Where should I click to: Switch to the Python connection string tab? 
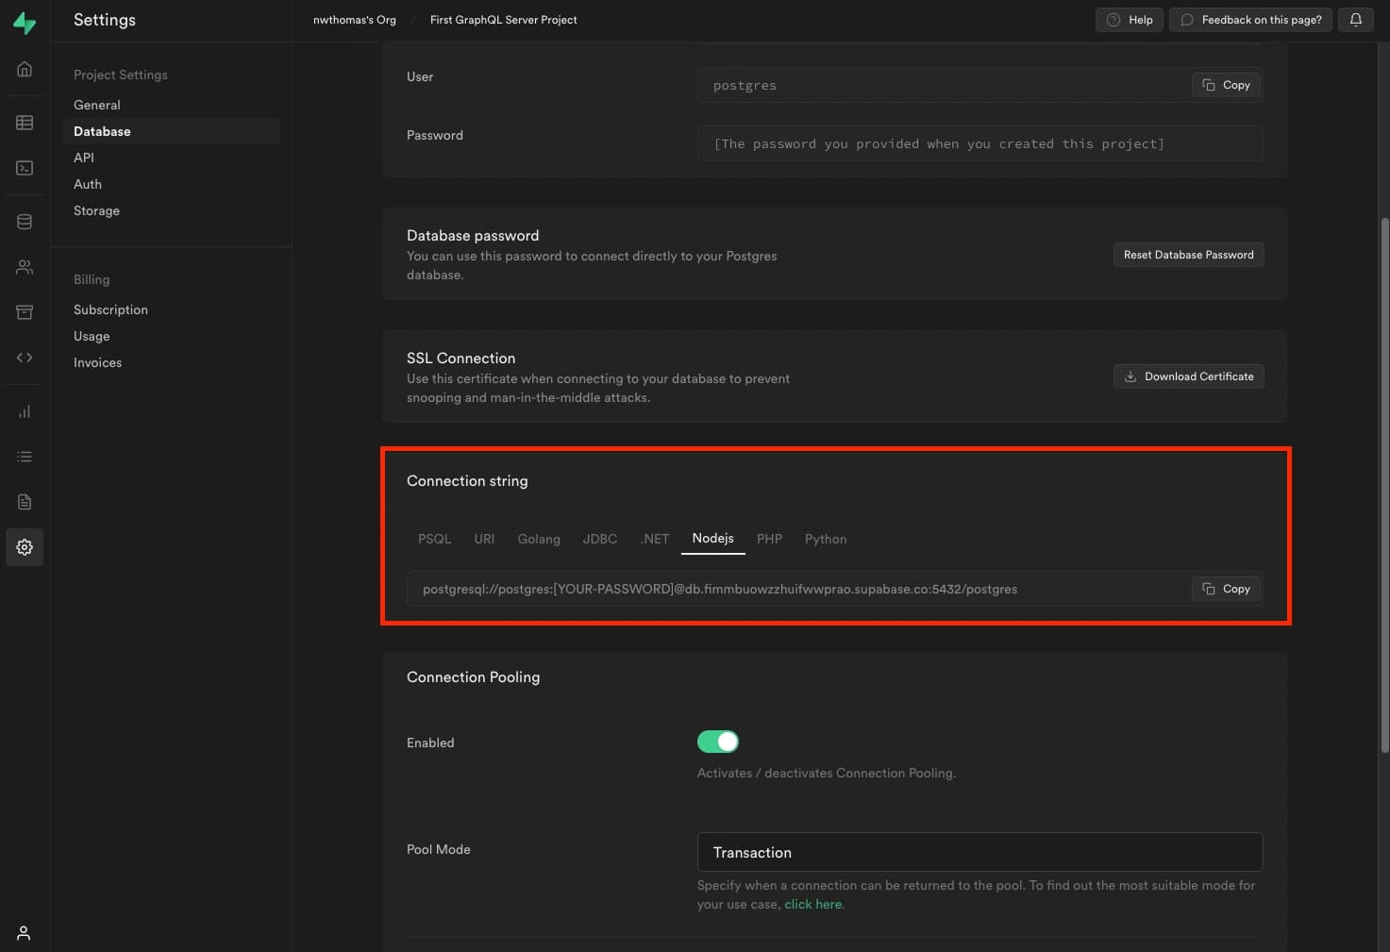[x=825, y=539]
